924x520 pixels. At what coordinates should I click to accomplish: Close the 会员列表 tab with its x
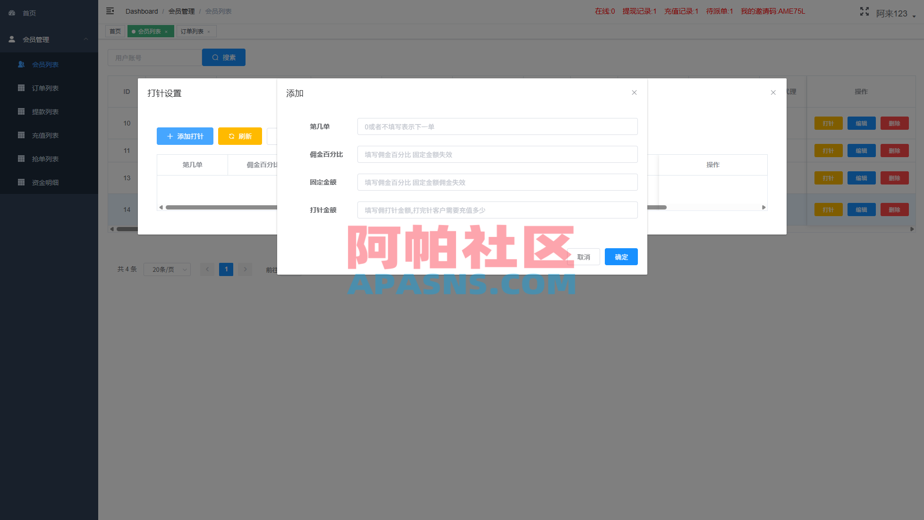click(166, 32)
